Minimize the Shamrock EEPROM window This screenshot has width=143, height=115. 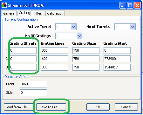123,5
